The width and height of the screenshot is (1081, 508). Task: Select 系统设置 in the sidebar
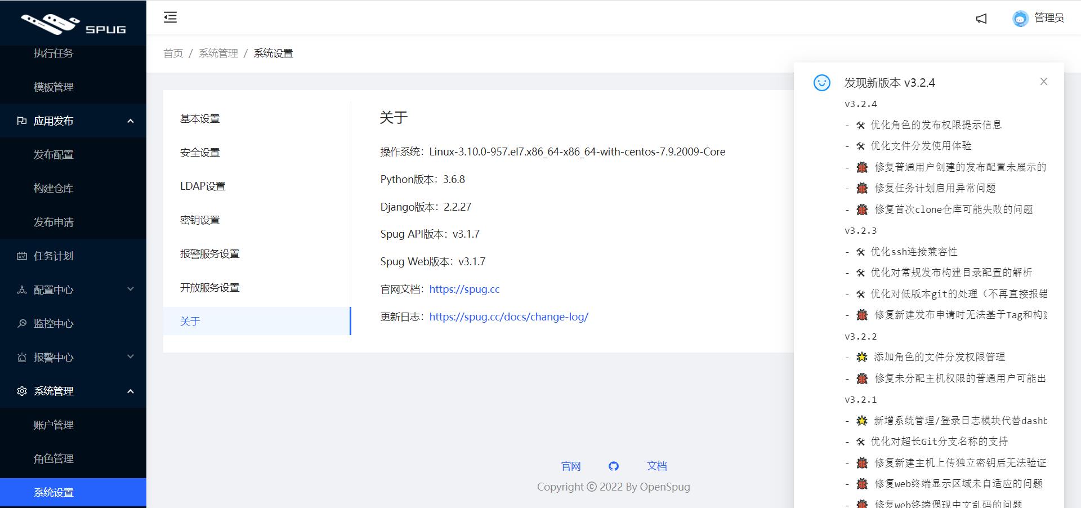(73, 492)
